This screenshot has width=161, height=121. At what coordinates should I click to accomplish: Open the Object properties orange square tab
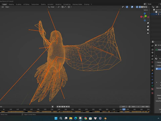point(152,70)
